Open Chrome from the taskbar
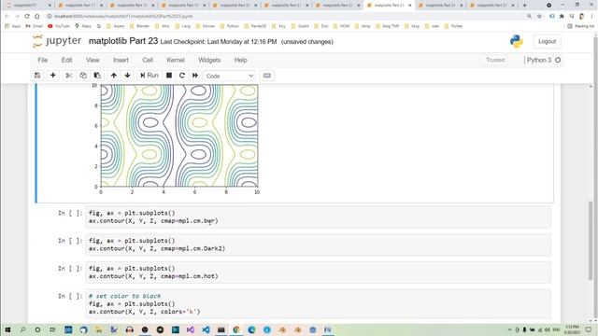 click(x=236, y=329)
